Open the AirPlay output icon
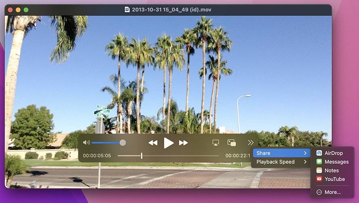The width and height of the screenshot is (359, 203). click(x=215, y=142)
